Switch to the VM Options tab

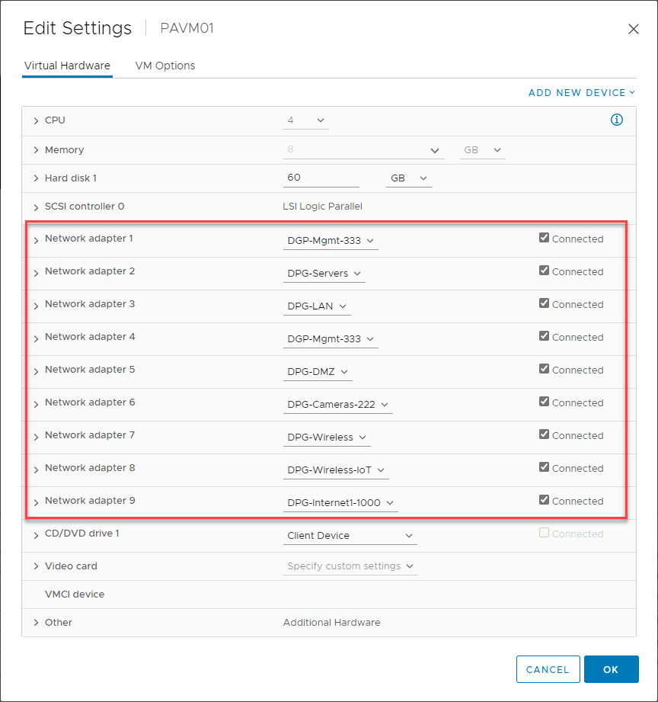coord(165,66)
